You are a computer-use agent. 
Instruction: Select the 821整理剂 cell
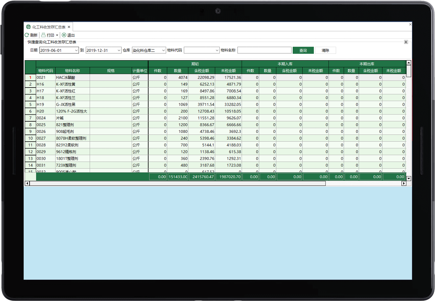point(73,125)
